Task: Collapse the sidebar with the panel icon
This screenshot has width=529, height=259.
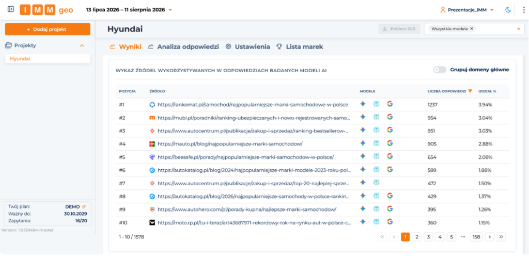Action: 11,9
